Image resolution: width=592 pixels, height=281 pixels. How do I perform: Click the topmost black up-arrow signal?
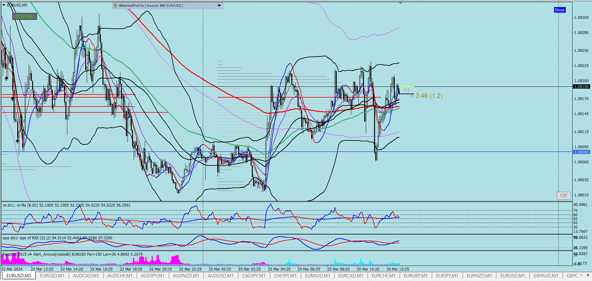[x=6, y=78]
